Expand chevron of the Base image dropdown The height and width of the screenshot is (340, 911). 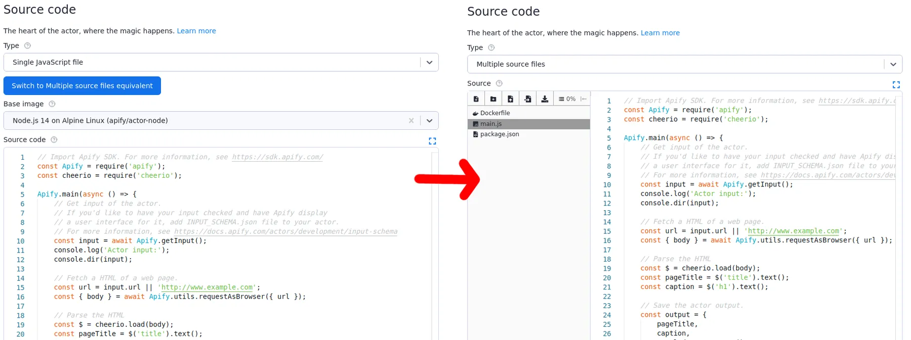coord(429,121)
